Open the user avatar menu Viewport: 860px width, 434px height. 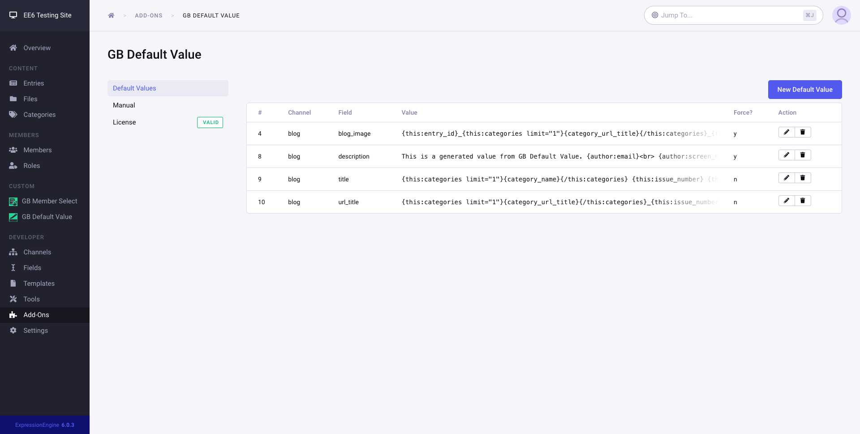click(x=841, y=15)
